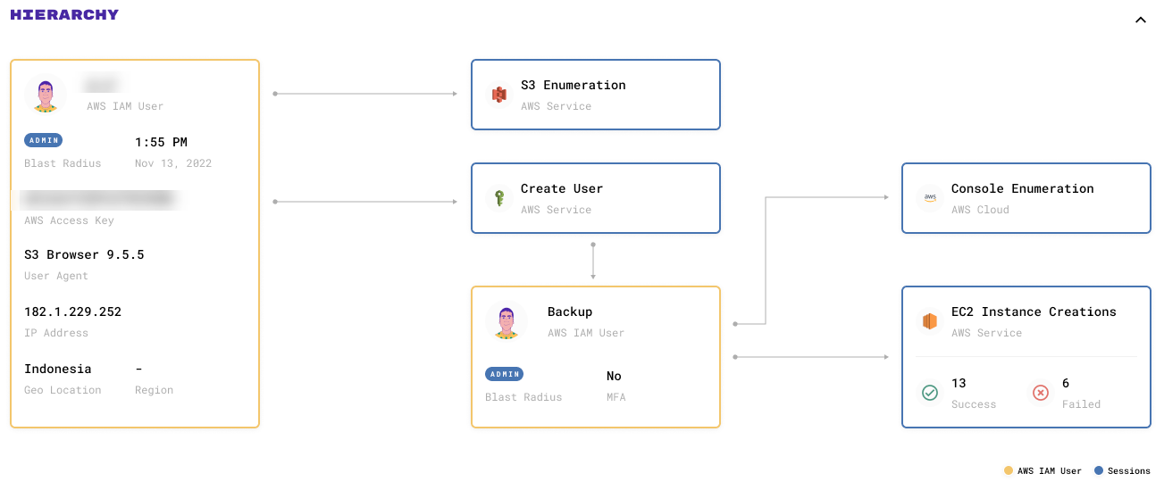
Task: Click the Geo Location label
Action: (63, 390)
